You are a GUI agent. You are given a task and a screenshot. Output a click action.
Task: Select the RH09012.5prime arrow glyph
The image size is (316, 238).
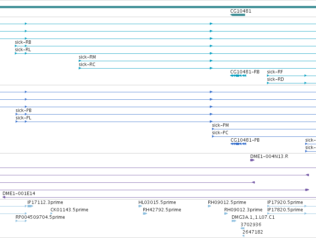coord(209,206)
